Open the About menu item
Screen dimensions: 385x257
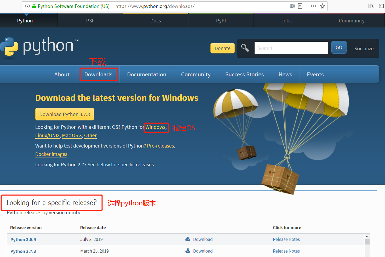click(x=62, y=75)
